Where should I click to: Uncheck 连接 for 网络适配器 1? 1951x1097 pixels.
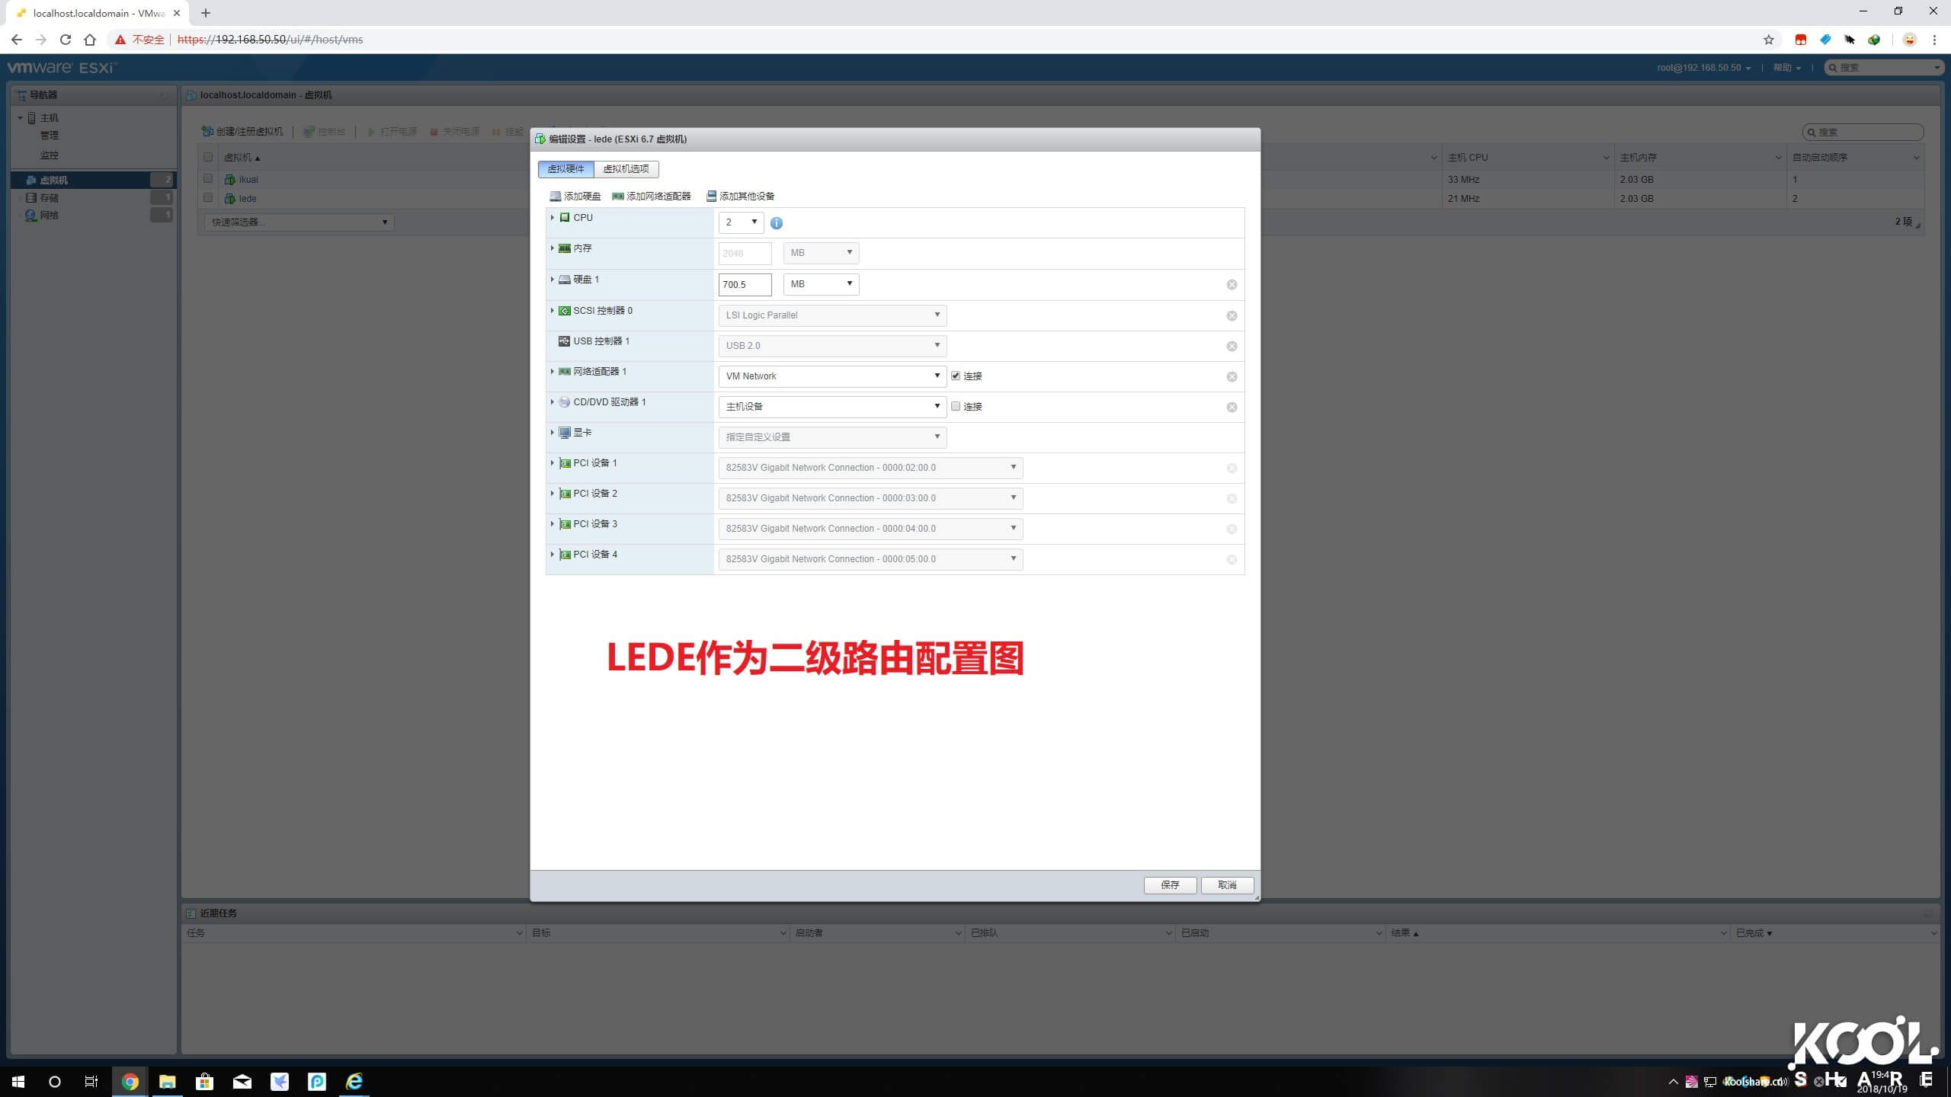[956, 375]
